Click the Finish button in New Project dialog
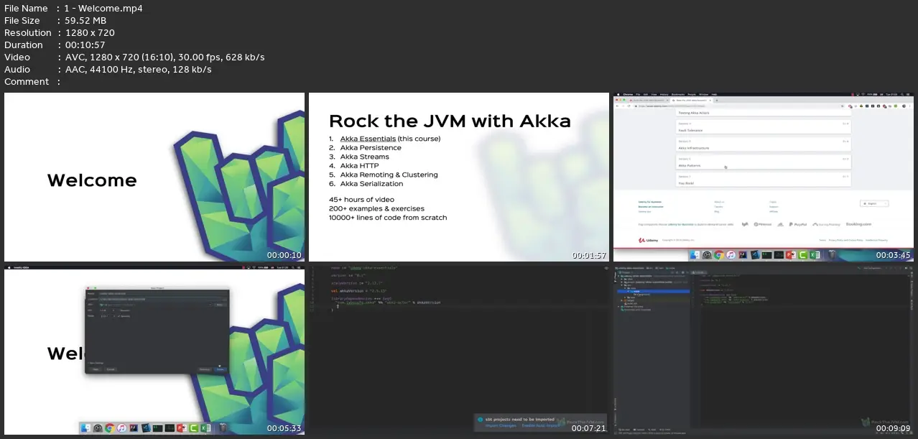The image size is (918, 439). (x=221, y=369)
